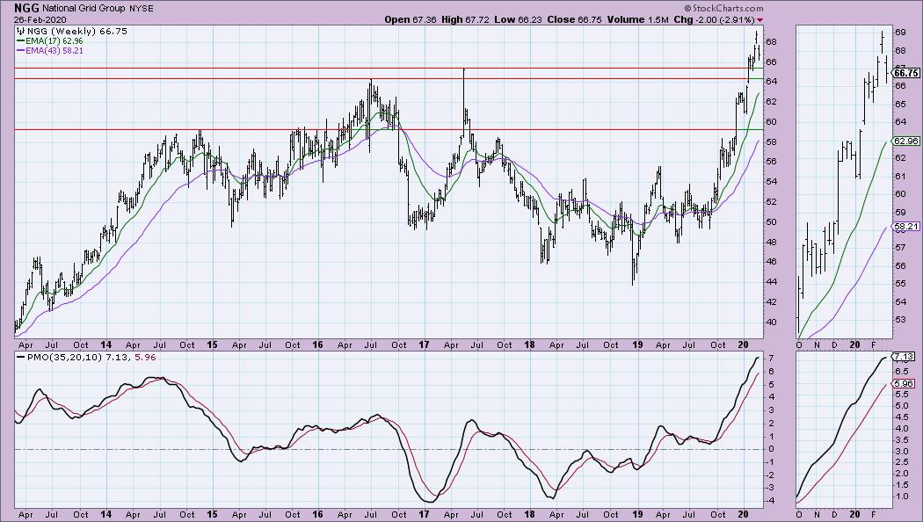Click the 15 year label on PMO axis
The width and height of the screenshot is (923, 522).
tap(212, 514)
